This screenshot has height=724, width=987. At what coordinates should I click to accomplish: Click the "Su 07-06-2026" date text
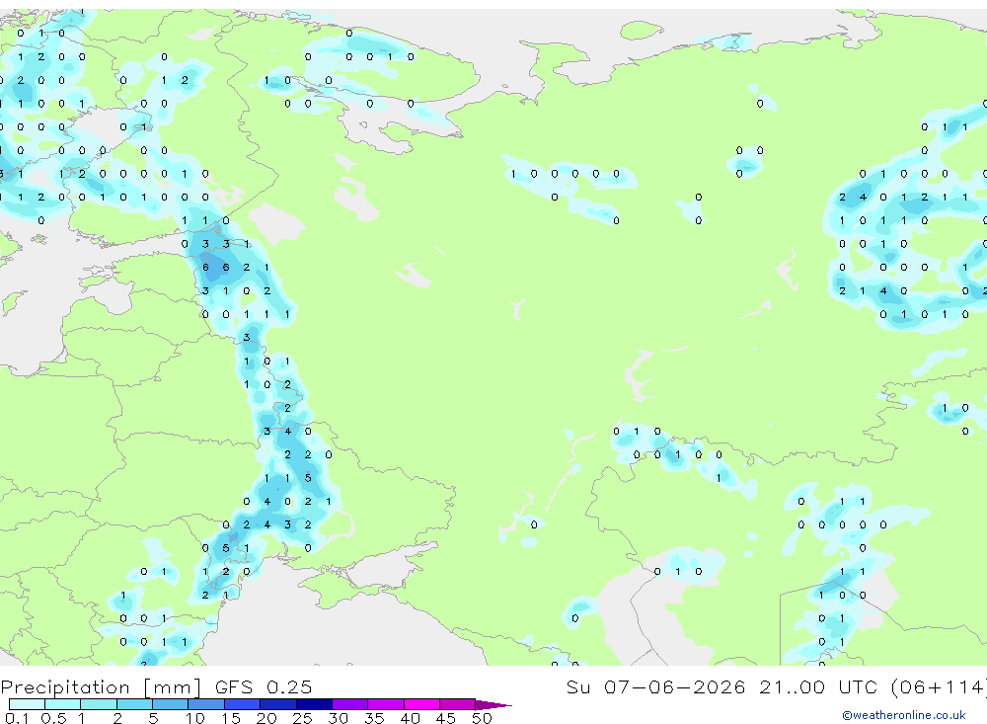coord(655,686)
